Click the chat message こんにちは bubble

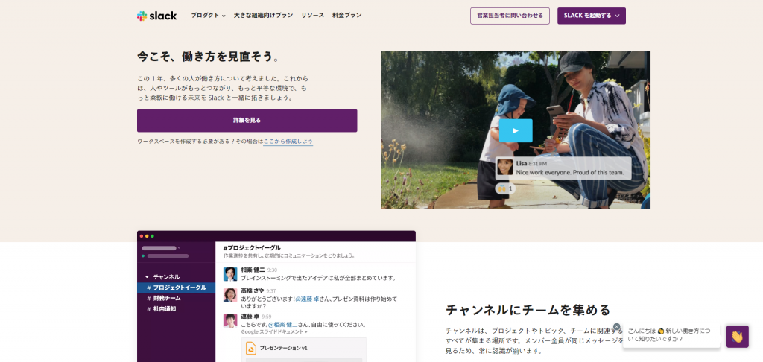pyautogui.click(x=671, y=334)
